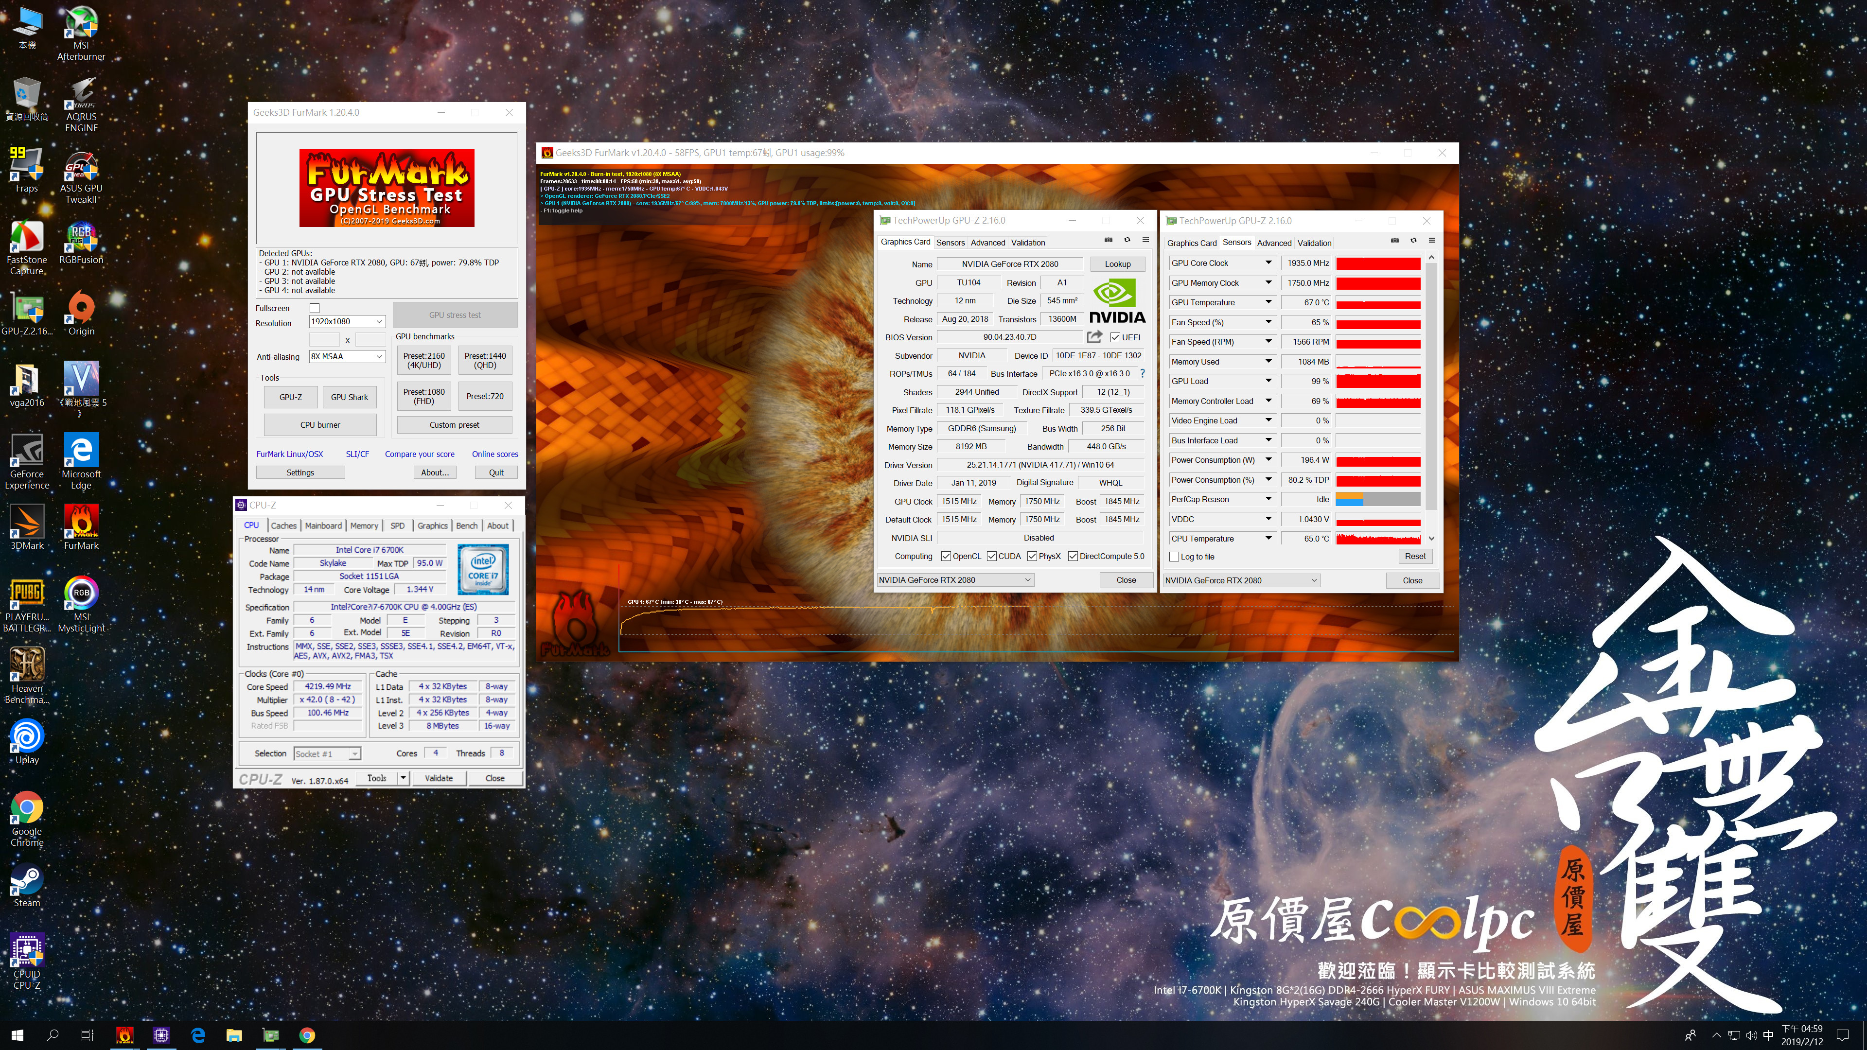Viewport: 1867px width, 1050px height.
Task: Toggle the DirectCompute 5.0 checkbox
Action: coord(1073,557)
